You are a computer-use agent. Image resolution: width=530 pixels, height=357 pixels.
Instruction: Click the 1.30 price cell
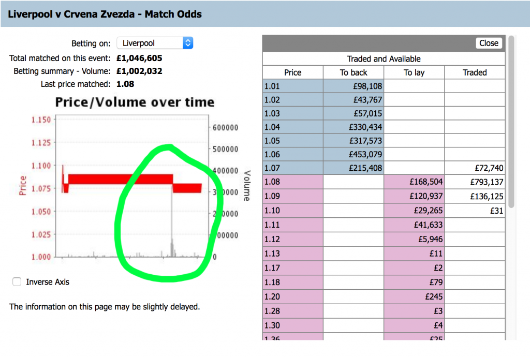pos(293,325)
